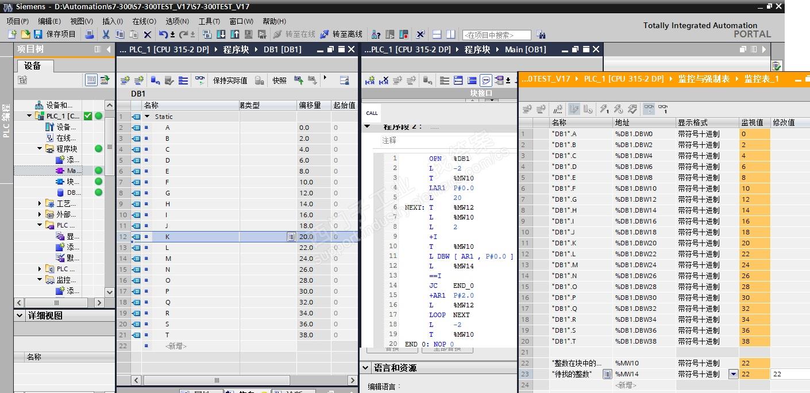
Task: Collapse the PLC_1 node in project tree
Action: click(x=30, y=116)
